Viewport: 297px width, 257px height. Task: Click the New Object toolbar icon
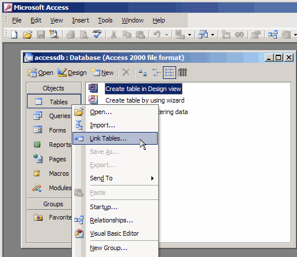point(286,35)
